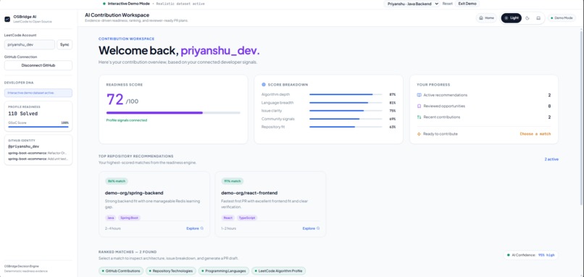Image resolution: width=584 pixels, height=277 pixels.
Task: Click the Profile signals connected status
Action: 127,120
